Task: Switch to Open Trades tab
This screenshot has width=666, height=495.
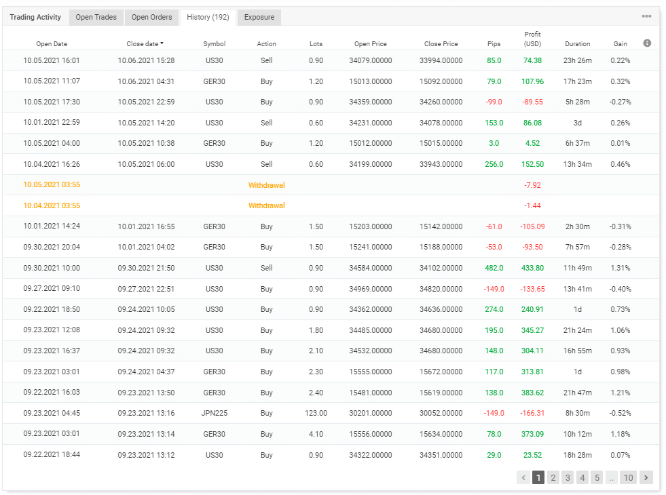Action: [96, 17]
